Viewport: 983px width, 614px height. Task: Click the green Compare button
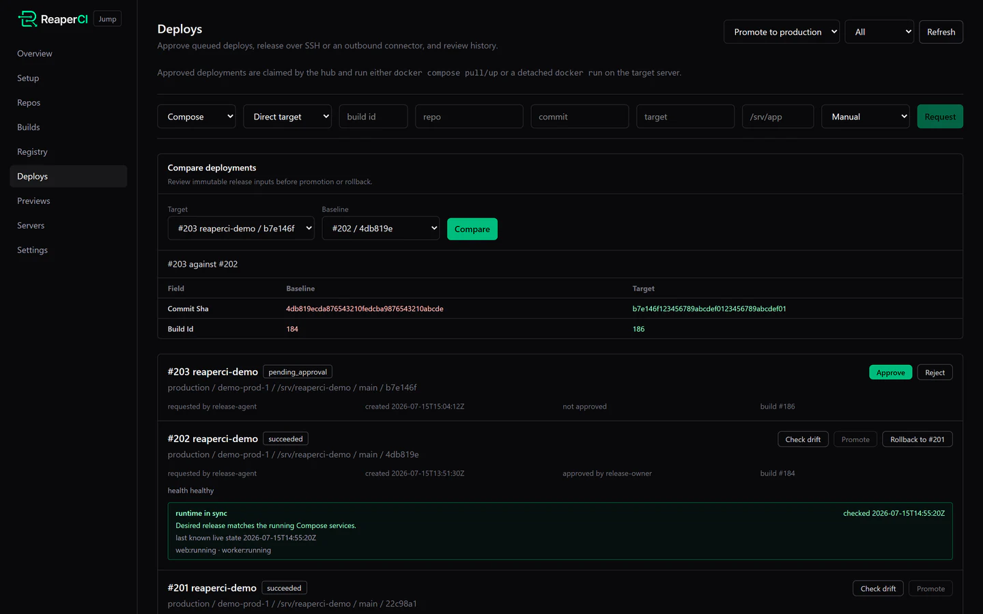point(472,229)
